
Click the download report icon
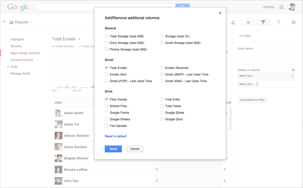coord(233,22)
